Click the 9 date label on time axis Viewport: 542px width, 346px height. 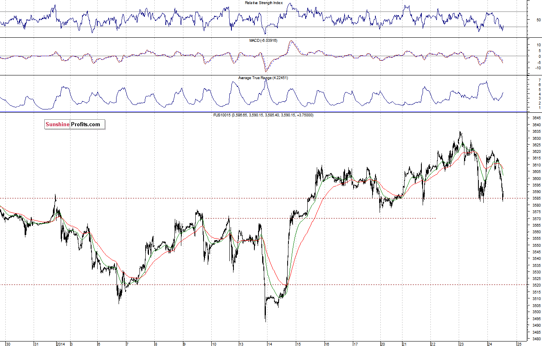185,344
